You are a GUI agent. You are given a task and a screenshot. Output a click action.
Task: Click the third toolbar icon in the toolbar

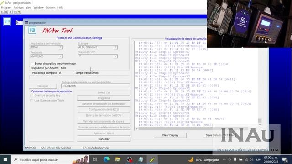11,12
